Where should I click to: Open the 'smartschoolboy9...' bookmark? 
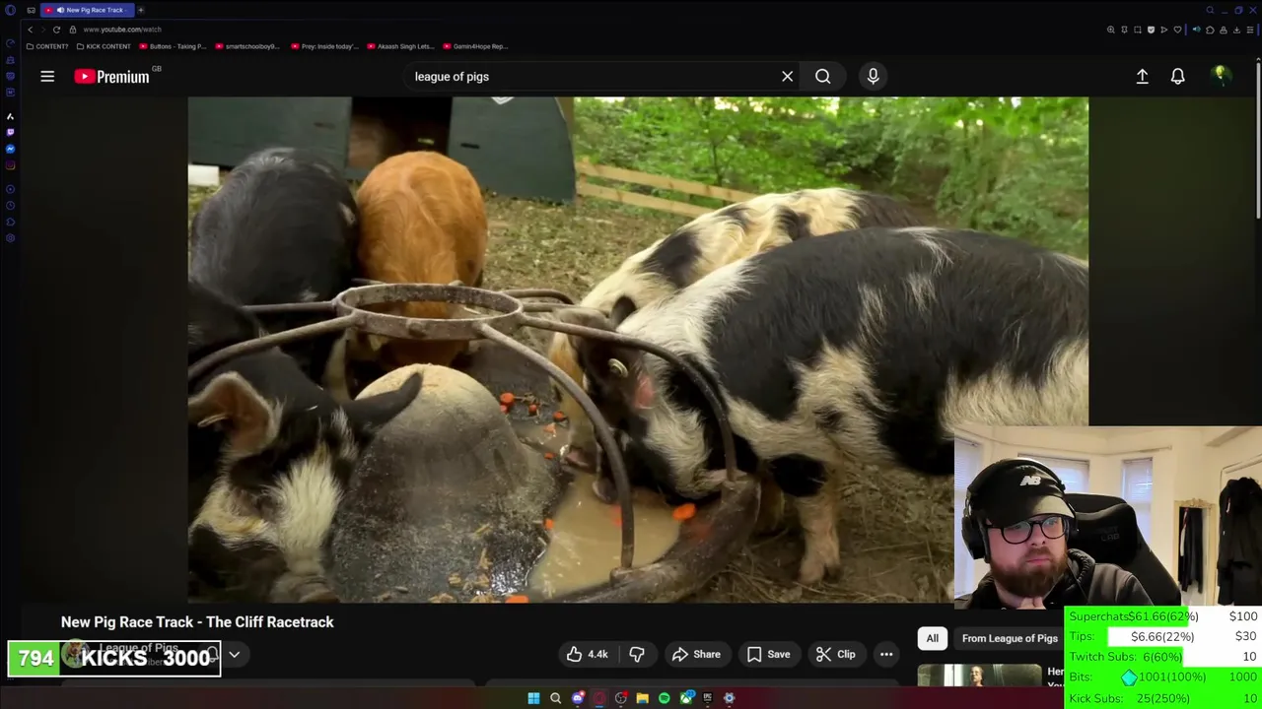tap(247, 46)
